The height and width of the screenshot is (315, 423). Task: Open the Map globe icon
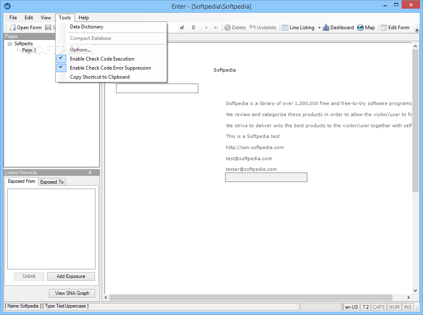click(360, 28)
